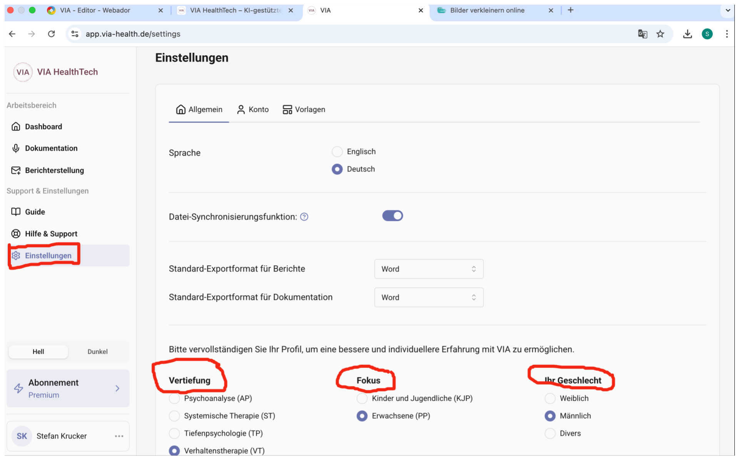This screenshot has height=460, width=739.
Task: Open the Guide book icon
Action: (x=16, y=212)
